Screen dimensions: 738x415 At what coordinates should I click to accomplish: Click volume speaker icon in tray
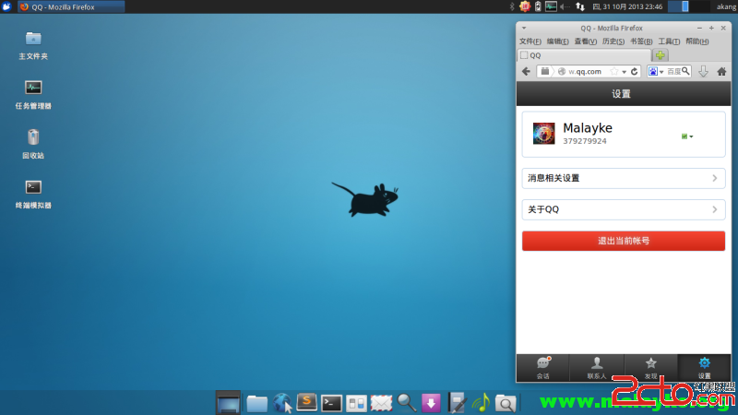(565, 6)
